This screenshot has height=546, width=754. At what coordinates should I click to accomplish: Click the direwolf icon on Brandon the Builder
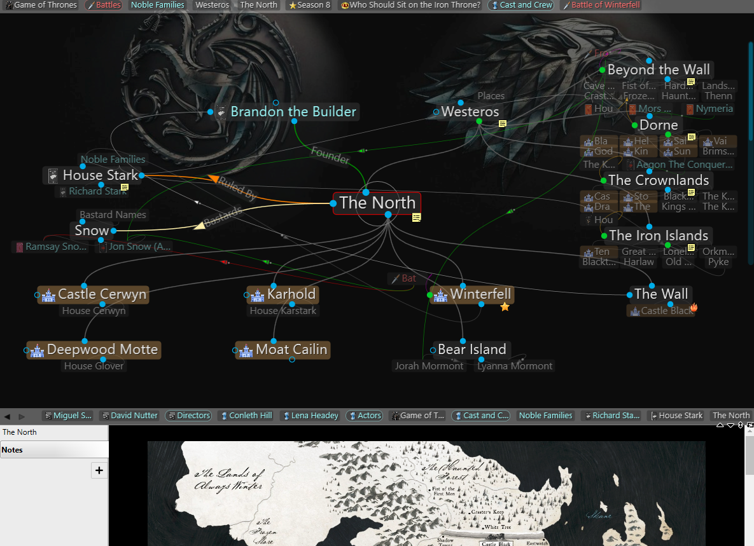[221, 112]
